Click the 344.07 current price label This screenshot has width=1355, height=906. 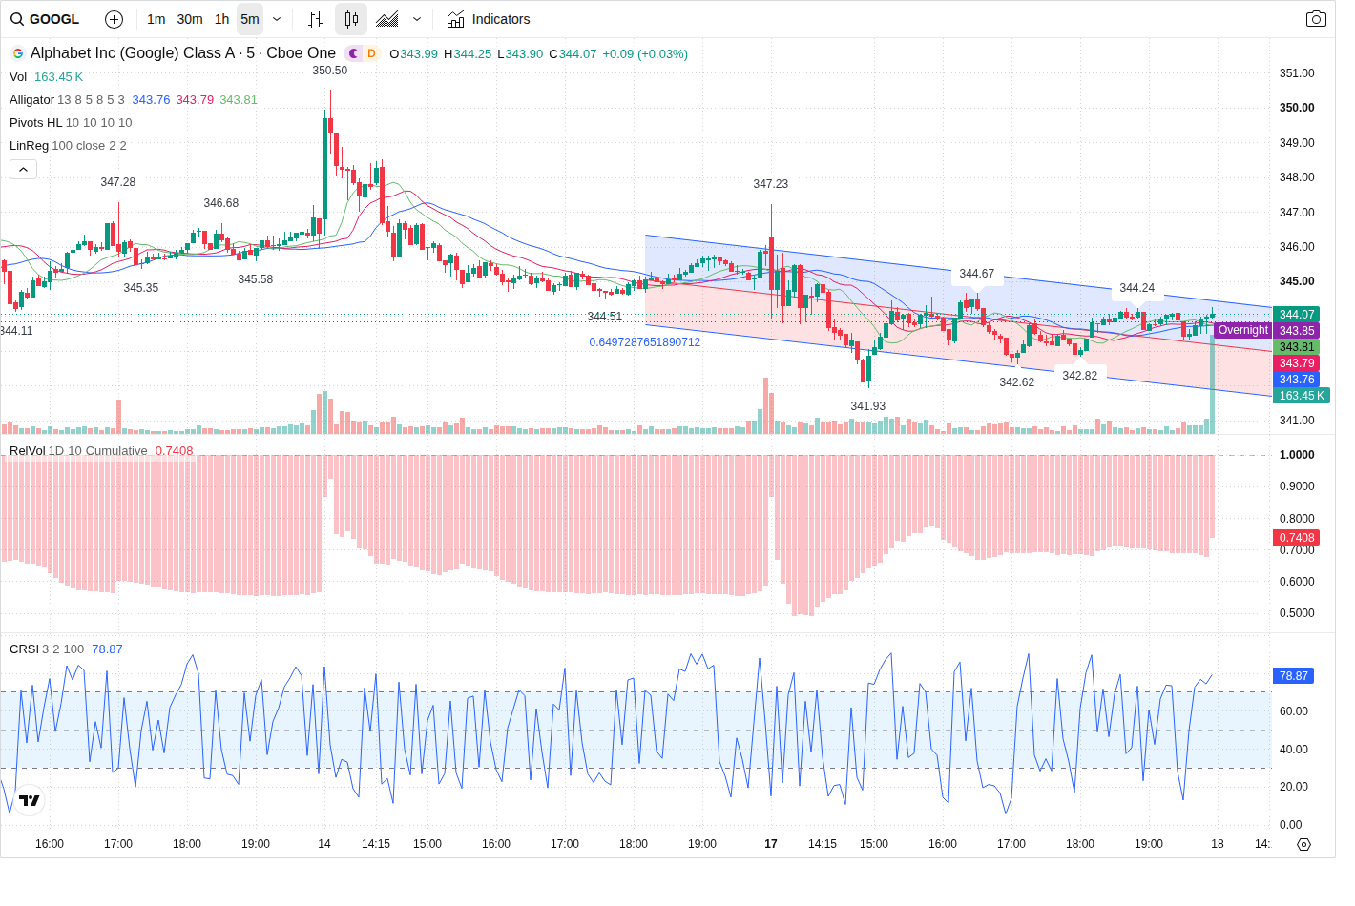point(1296,315)
